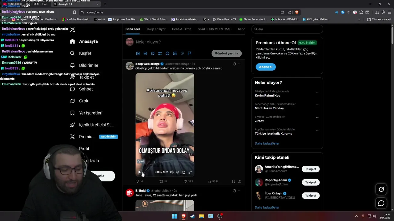Ask Grok about Bi Bak! post
This screenshot has height=221, width=394.
point(234,191)
